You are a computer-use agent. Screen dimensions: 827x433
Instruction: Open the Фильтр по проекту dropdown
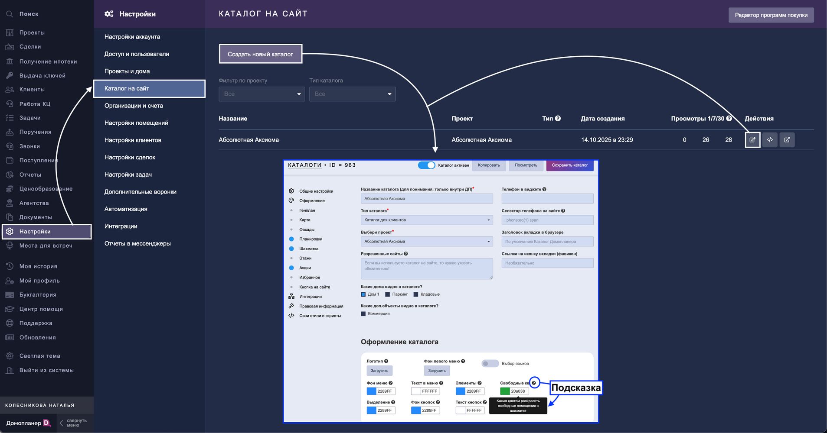pyautogui.click(x=262, y=94)
